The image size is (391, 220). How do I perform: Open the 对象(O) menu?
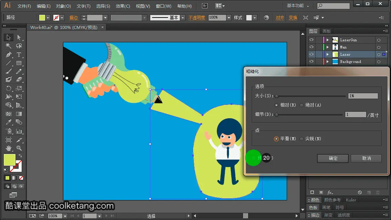(63, 6)
